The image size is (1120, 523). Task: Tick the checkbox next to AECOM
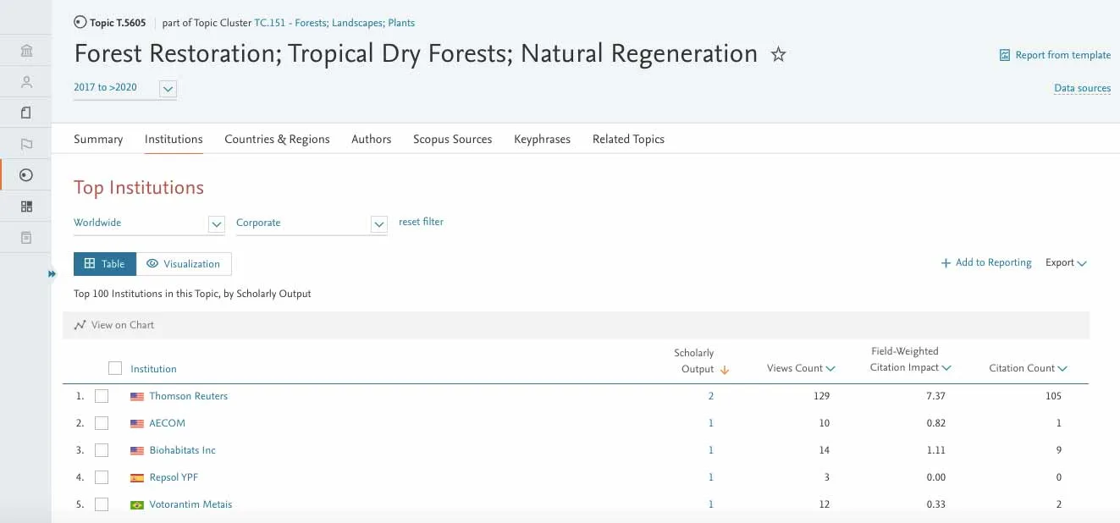click(102, 423)
